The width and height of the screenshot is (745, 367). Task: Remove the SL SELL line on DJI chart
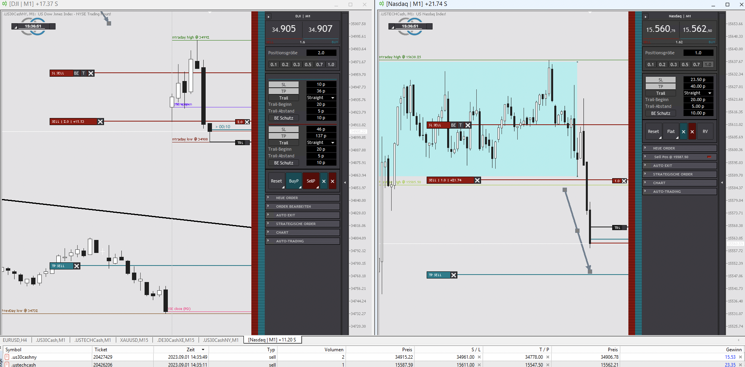coord(91,73)
